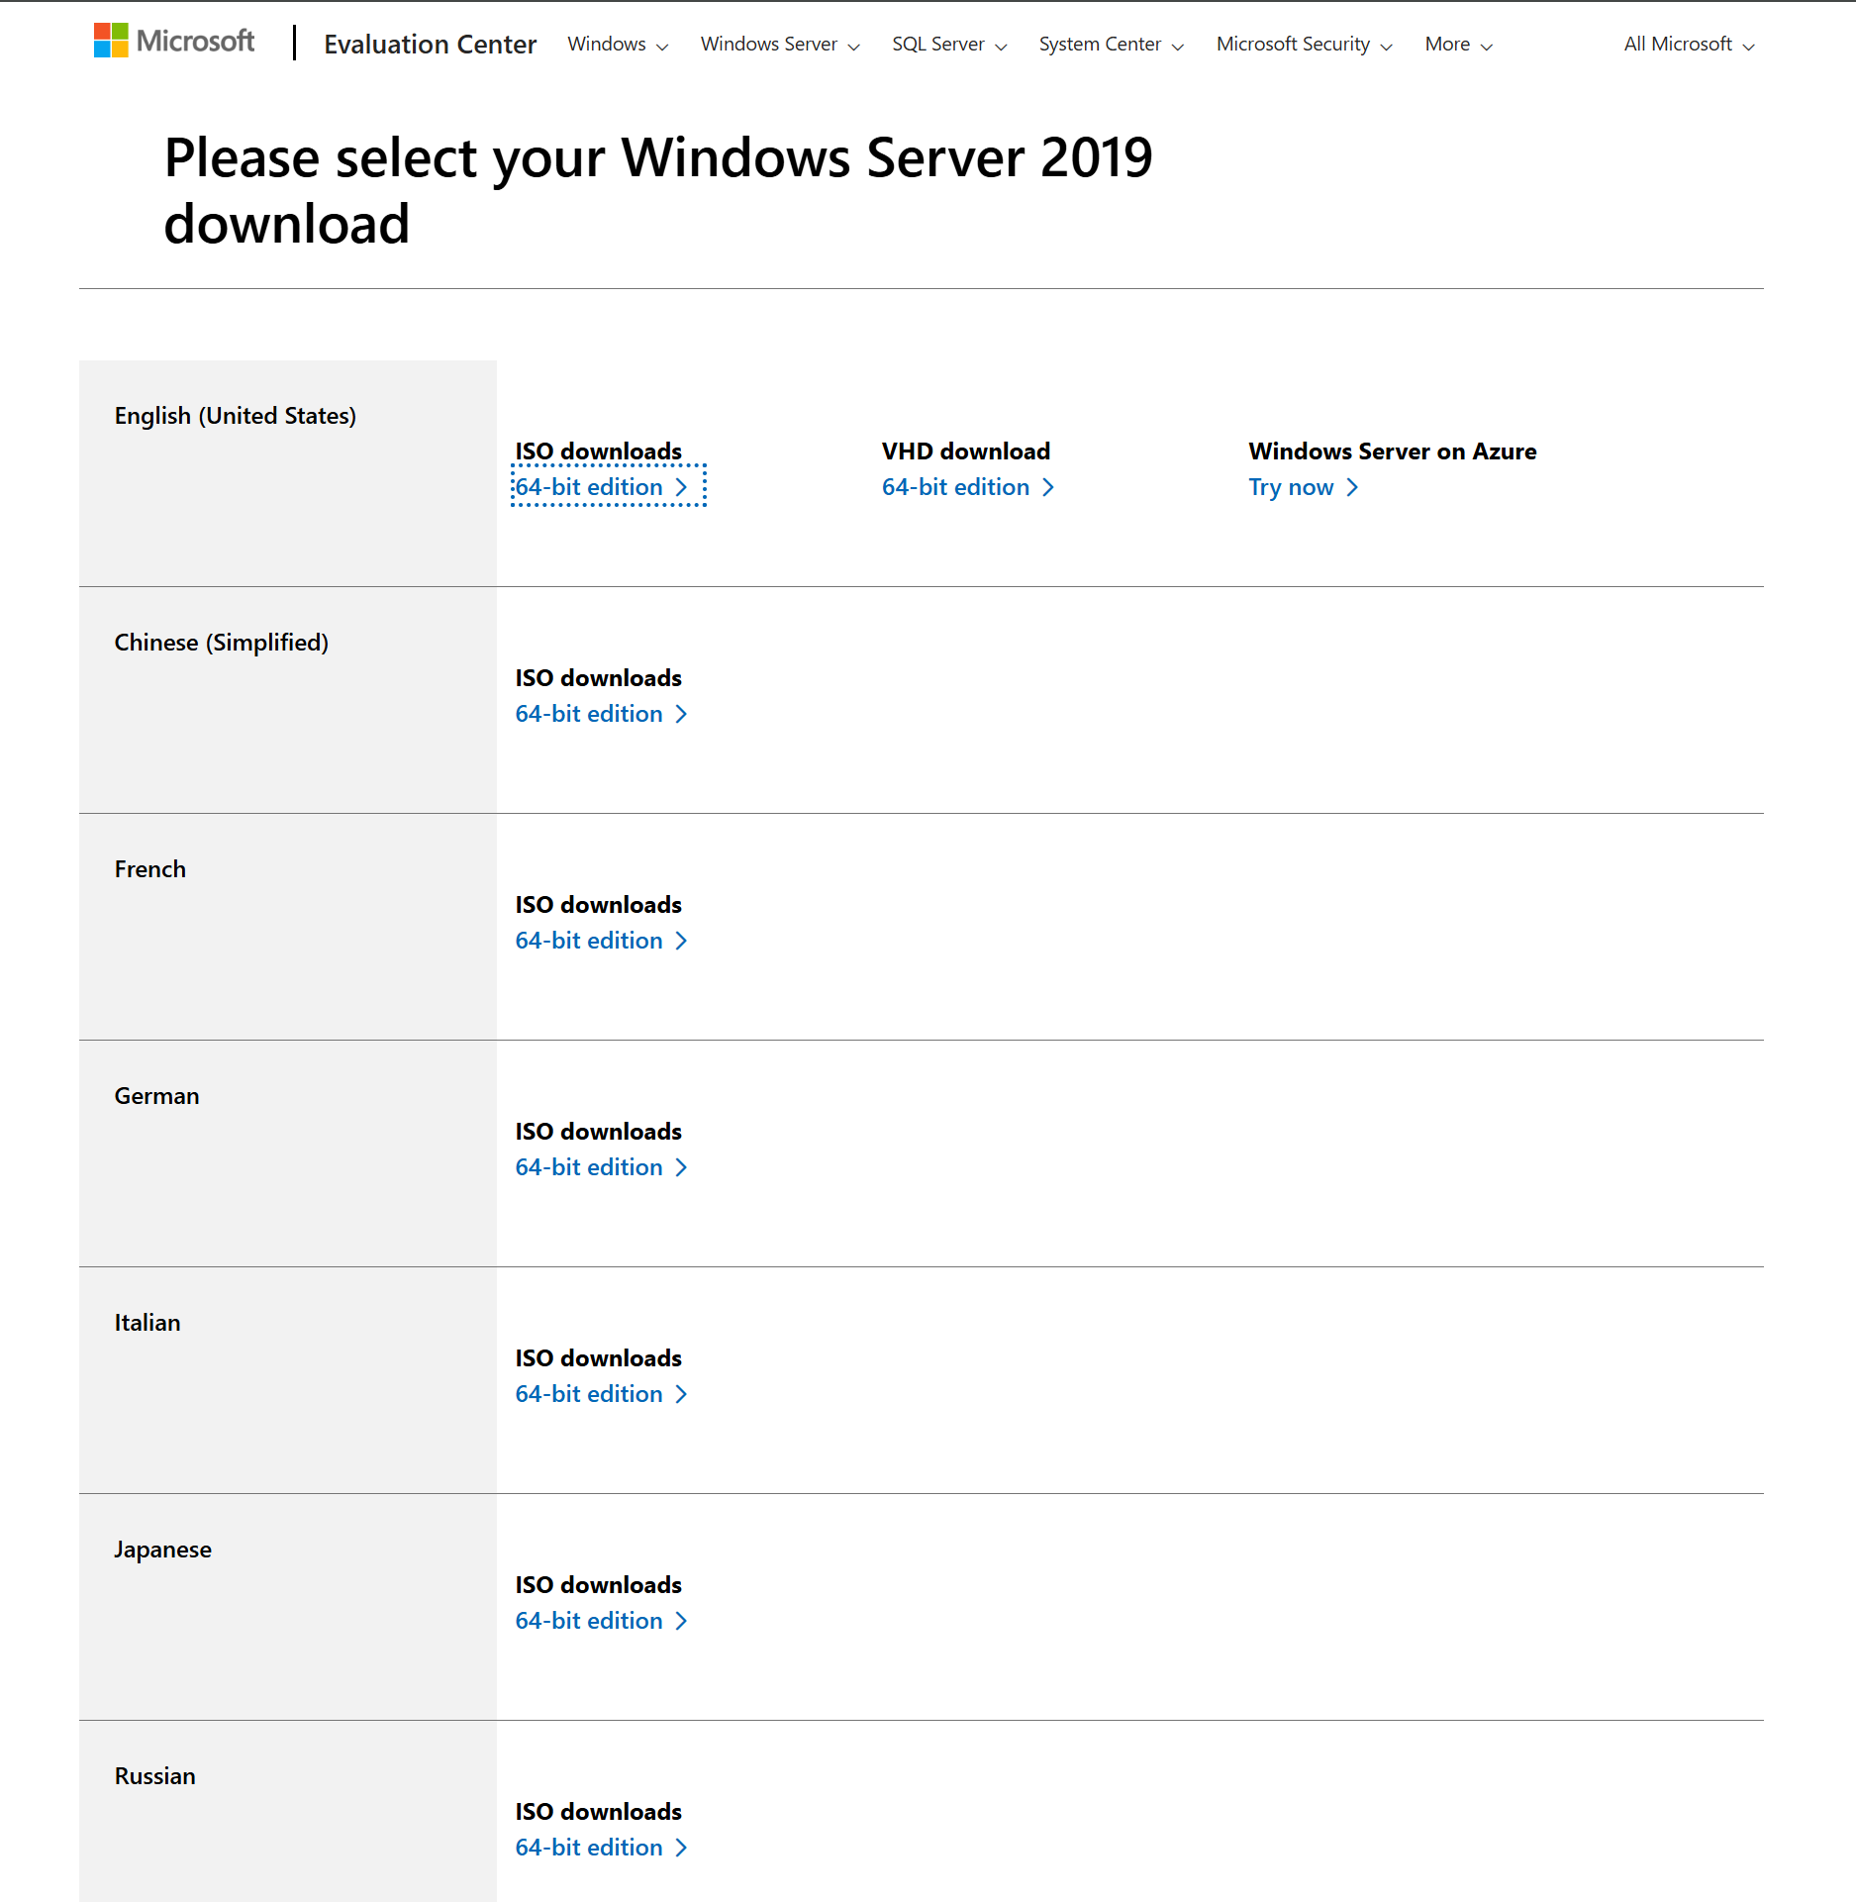Expand the More menu
Viewport: 1856px width, 1902px height.
pos(1458,45)
